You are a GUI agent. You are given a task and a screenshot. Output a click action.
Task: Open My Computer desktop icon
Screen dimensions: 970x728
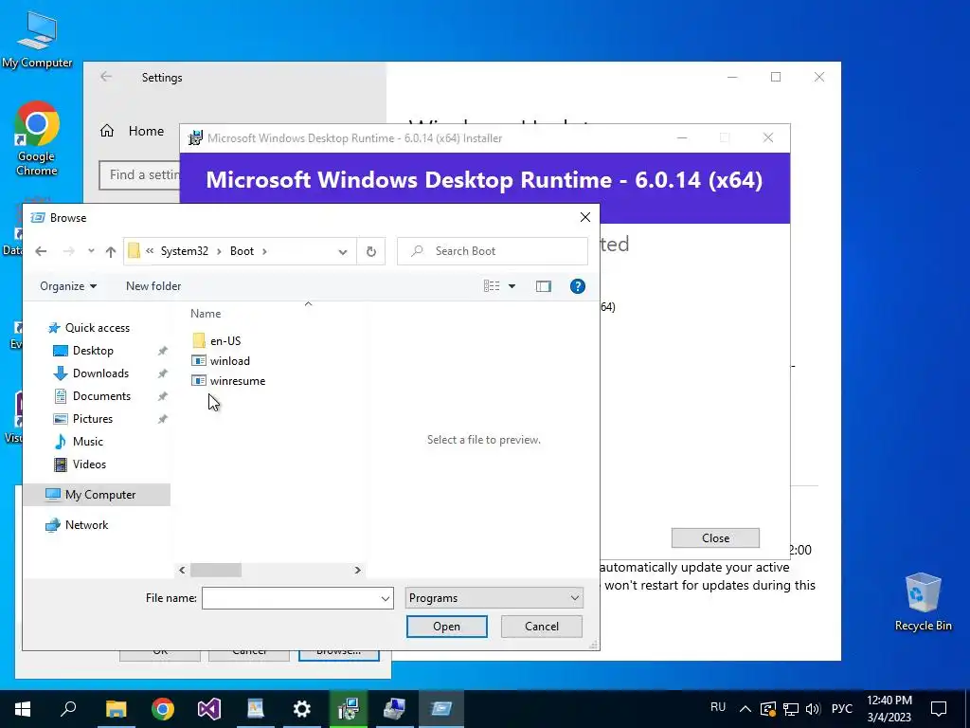point(37,40)
